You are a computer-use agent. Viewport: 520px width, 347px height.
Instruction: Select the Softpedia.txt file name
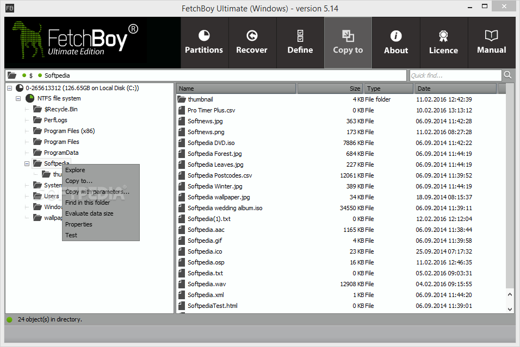pos(205,273)
